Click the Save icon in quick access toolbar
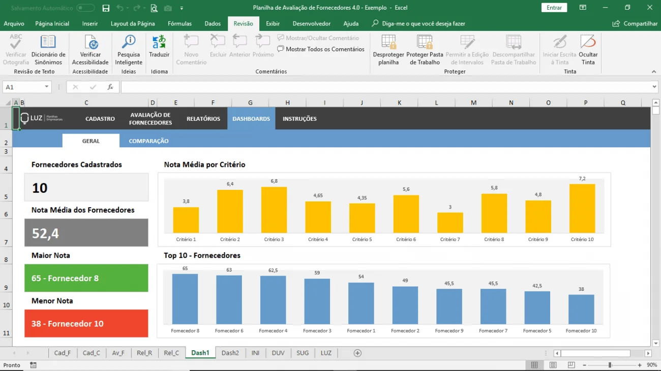The height and width of the screenshot is (371, 661). 106,8
